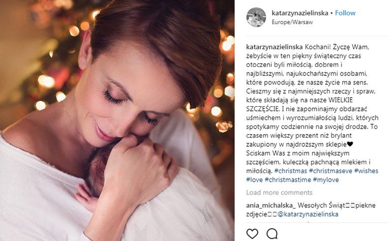This screenshot has width=391, height=241.
Task: Click the round profile avatar picture
Action: pyautogui.click(x=256, y=17)
